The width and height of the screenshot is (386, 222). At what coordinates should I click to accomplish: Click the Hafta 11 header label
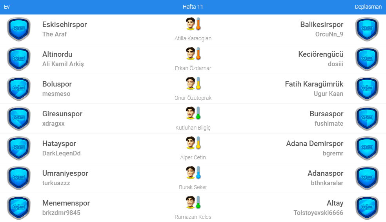point(193,7)
